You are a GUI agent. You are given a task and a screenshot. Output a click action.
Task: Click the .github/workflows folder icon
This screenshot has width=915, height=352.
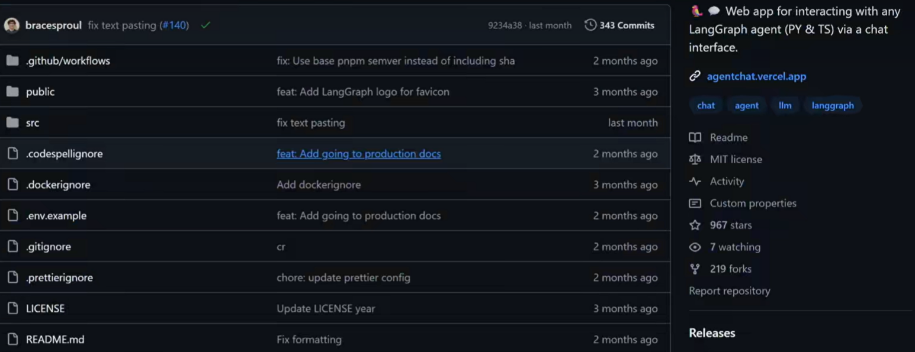[12, 61]
